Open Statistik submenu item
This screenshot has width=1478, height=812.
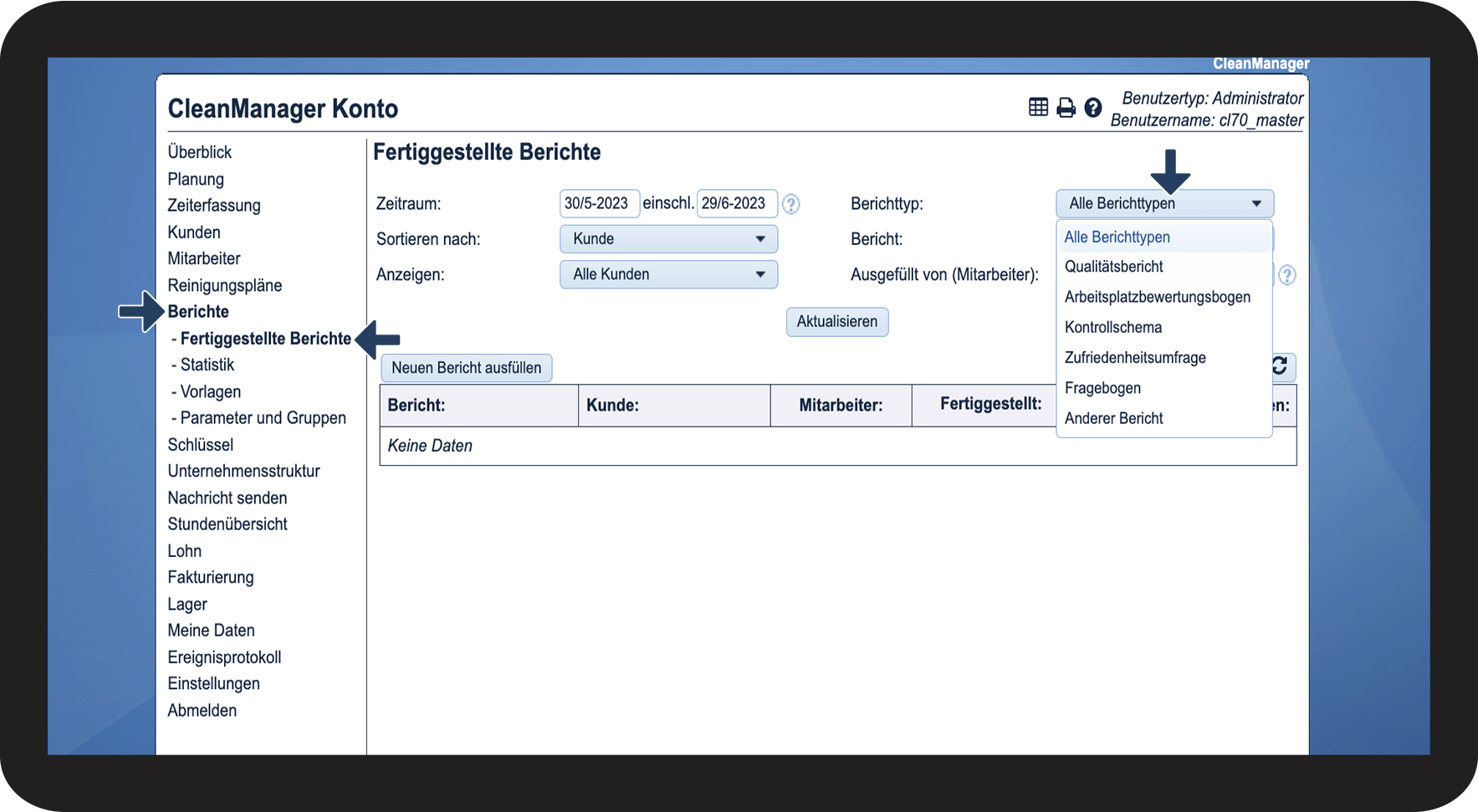[x=207, y=365]
